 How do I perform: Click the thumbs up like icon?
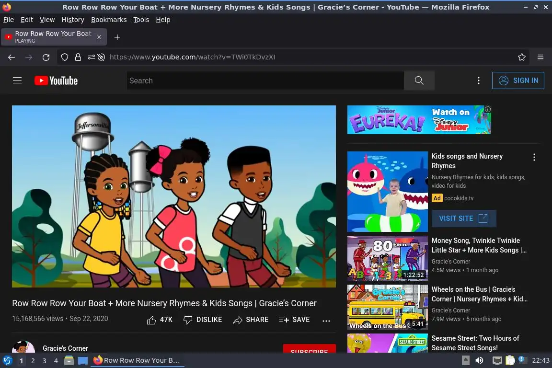click(151, 320)
